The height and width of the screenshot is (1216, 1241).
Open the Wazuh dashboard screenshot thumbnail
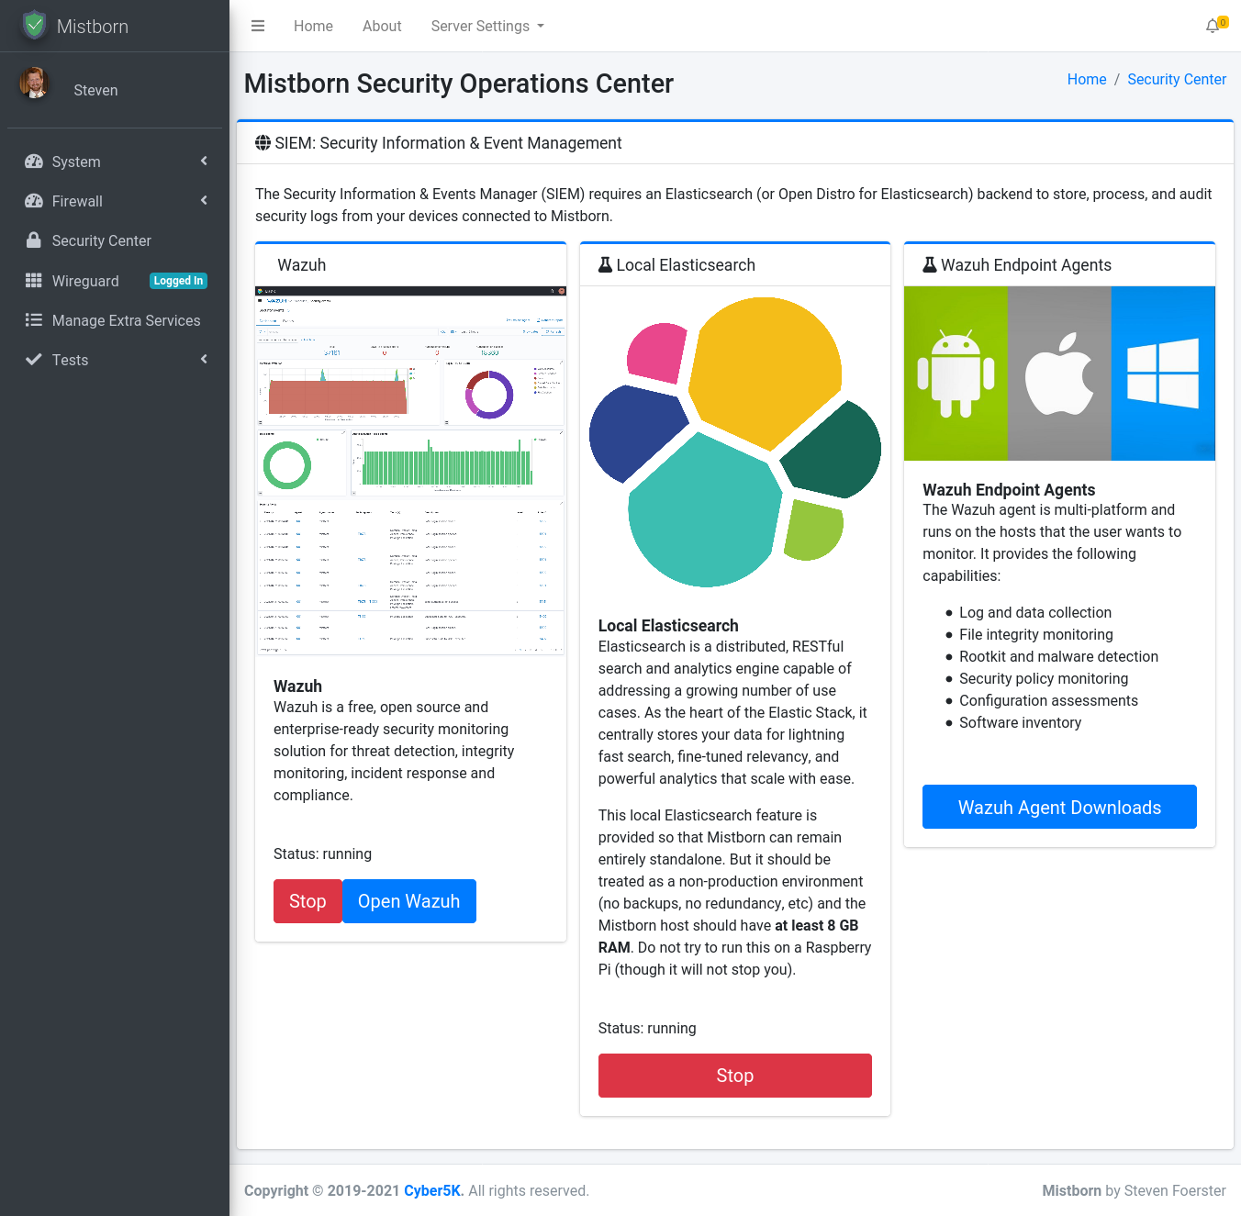[x=410, y=470]
